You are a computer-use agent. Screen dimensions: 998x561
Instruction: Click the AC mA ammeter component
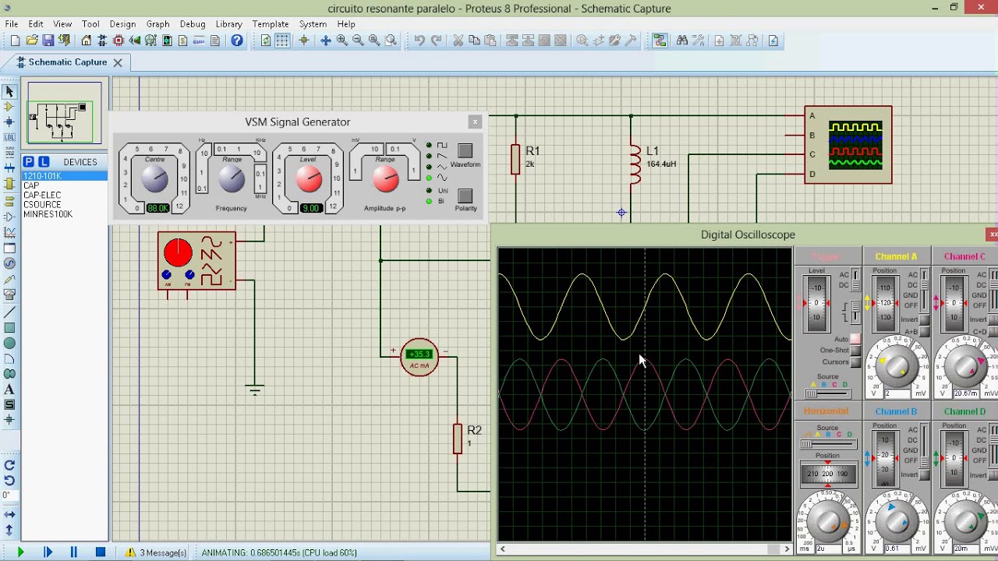419,358
